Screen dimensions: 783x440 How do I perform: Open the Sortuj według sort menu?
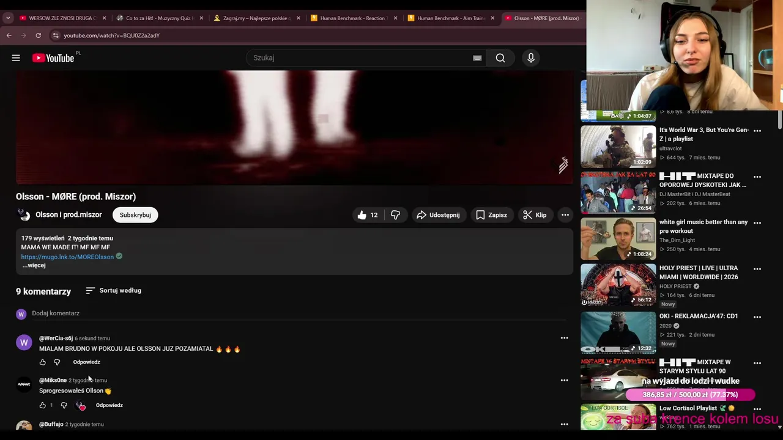point(114,291)
